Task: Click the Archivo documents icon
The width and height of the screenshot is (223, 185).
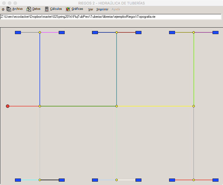Action: click(x=9, y=9)
